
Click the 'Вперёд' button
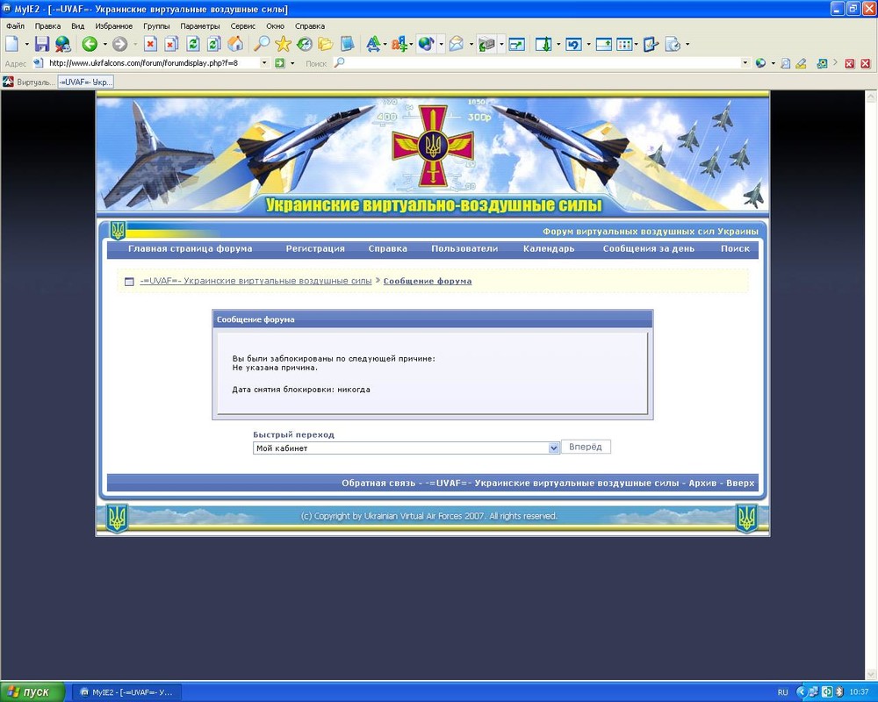[585, 447]
